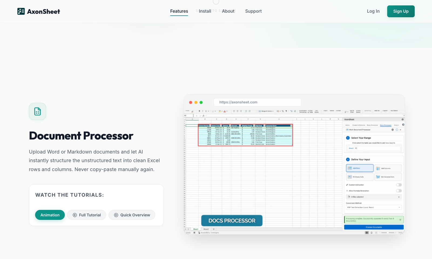Dismiss the Processing complete message in demo
Screen dimensions: 432x259
(400, 220)
